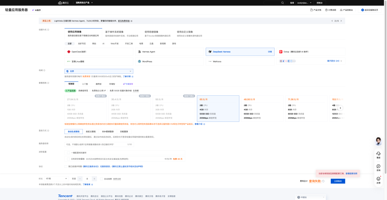
Task: Click info icon next to 登录方式
Action: tap(48, 130)
